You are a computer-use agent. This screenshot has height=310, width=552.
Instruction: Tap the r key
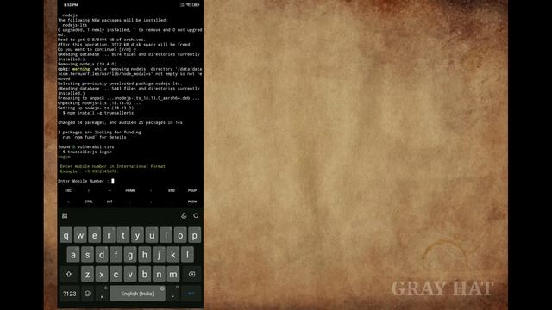tap(109, 235)
